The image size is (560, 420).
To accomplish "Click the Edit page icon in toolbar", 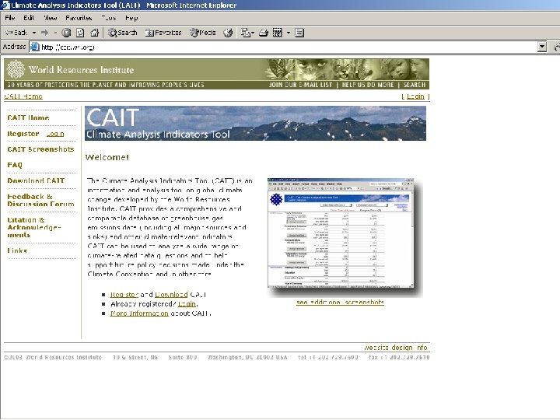I will coord(278,33).
